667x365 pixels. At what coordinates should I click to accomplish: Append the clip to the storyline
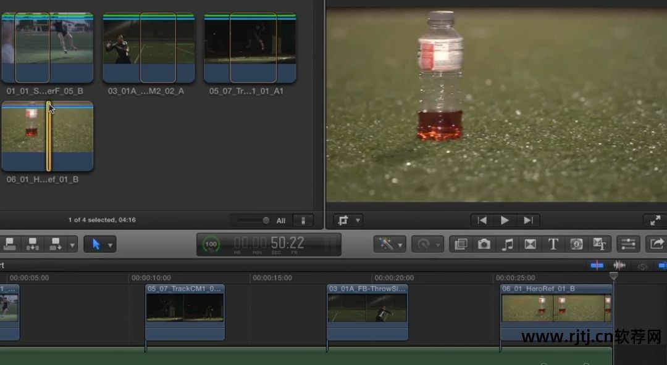click(56, 244)
